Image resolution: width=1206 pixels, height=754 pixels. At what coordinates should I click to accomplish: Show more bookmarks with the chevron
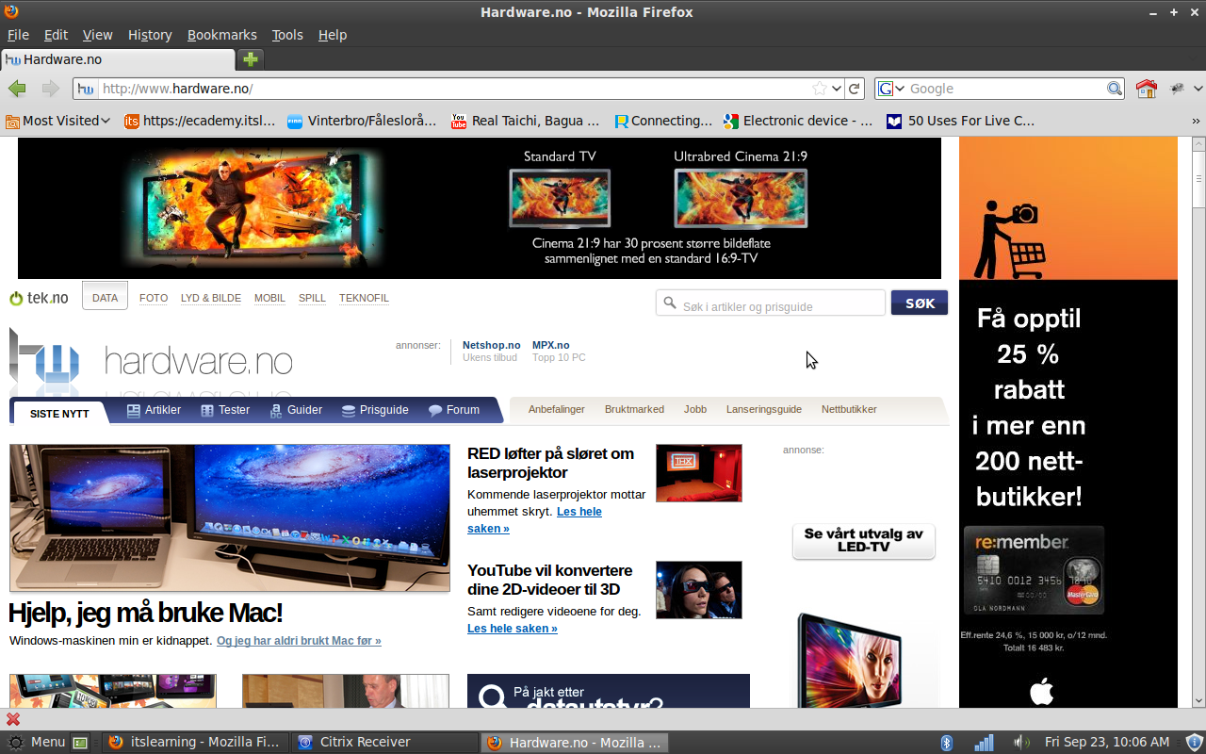click(1195, 121)
